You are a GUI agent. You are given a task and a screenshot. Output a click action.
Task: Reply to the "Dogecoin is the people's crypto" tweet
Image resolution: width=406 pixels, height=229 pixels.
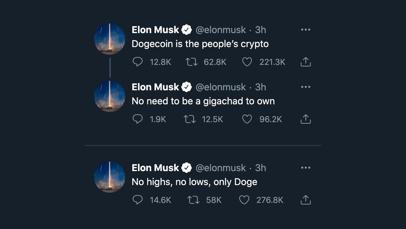[138, 62]
